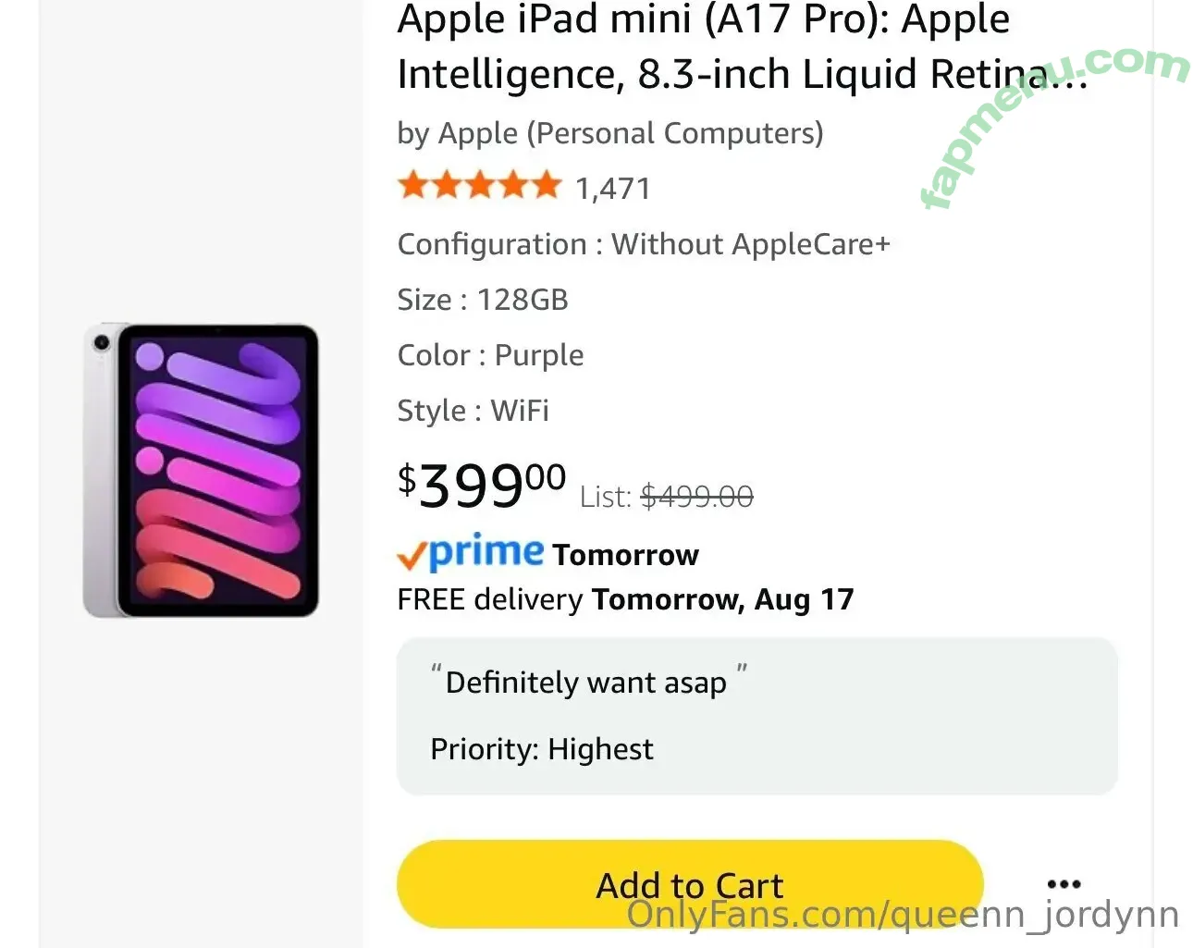1193x948 pixels.
Task: Click the Color: Purple line
Action: (490, 355)
